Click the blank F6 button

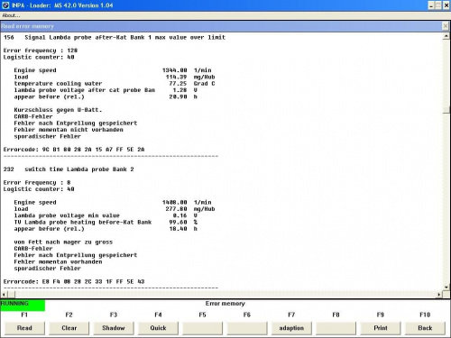coord(247,328)
